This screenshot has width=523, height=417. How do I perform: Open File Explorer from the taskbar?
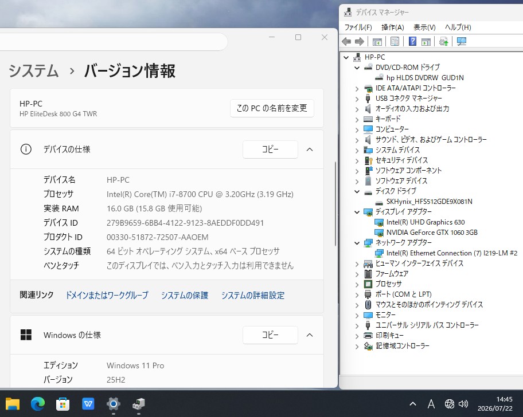(x=13, y=404)
